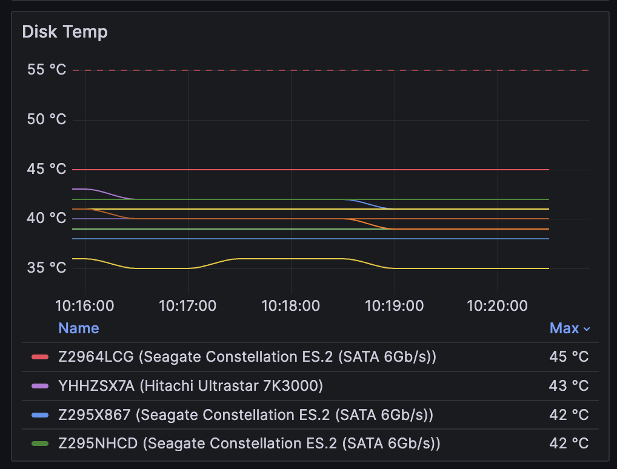
Task: Click the 43 °C max value for YHHZSX7A
Action: click(x=569, y=386)
